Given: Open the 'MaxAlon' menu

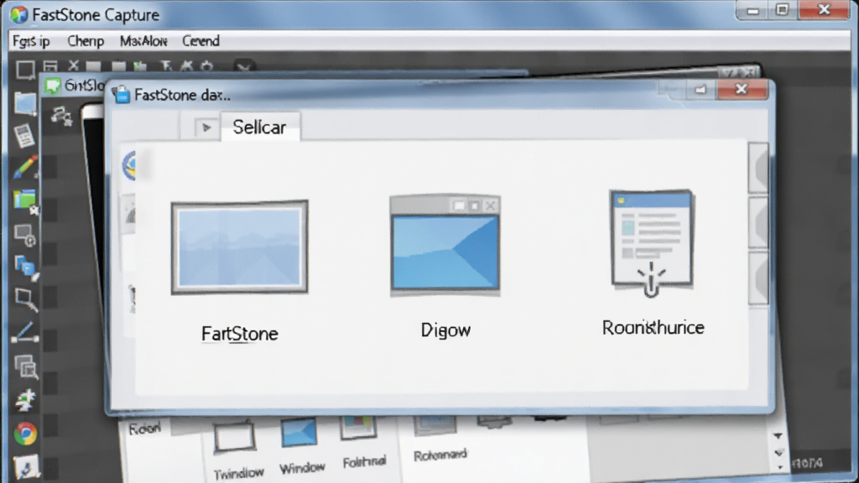Looking at the screenshot, I should tap(143, 41).
